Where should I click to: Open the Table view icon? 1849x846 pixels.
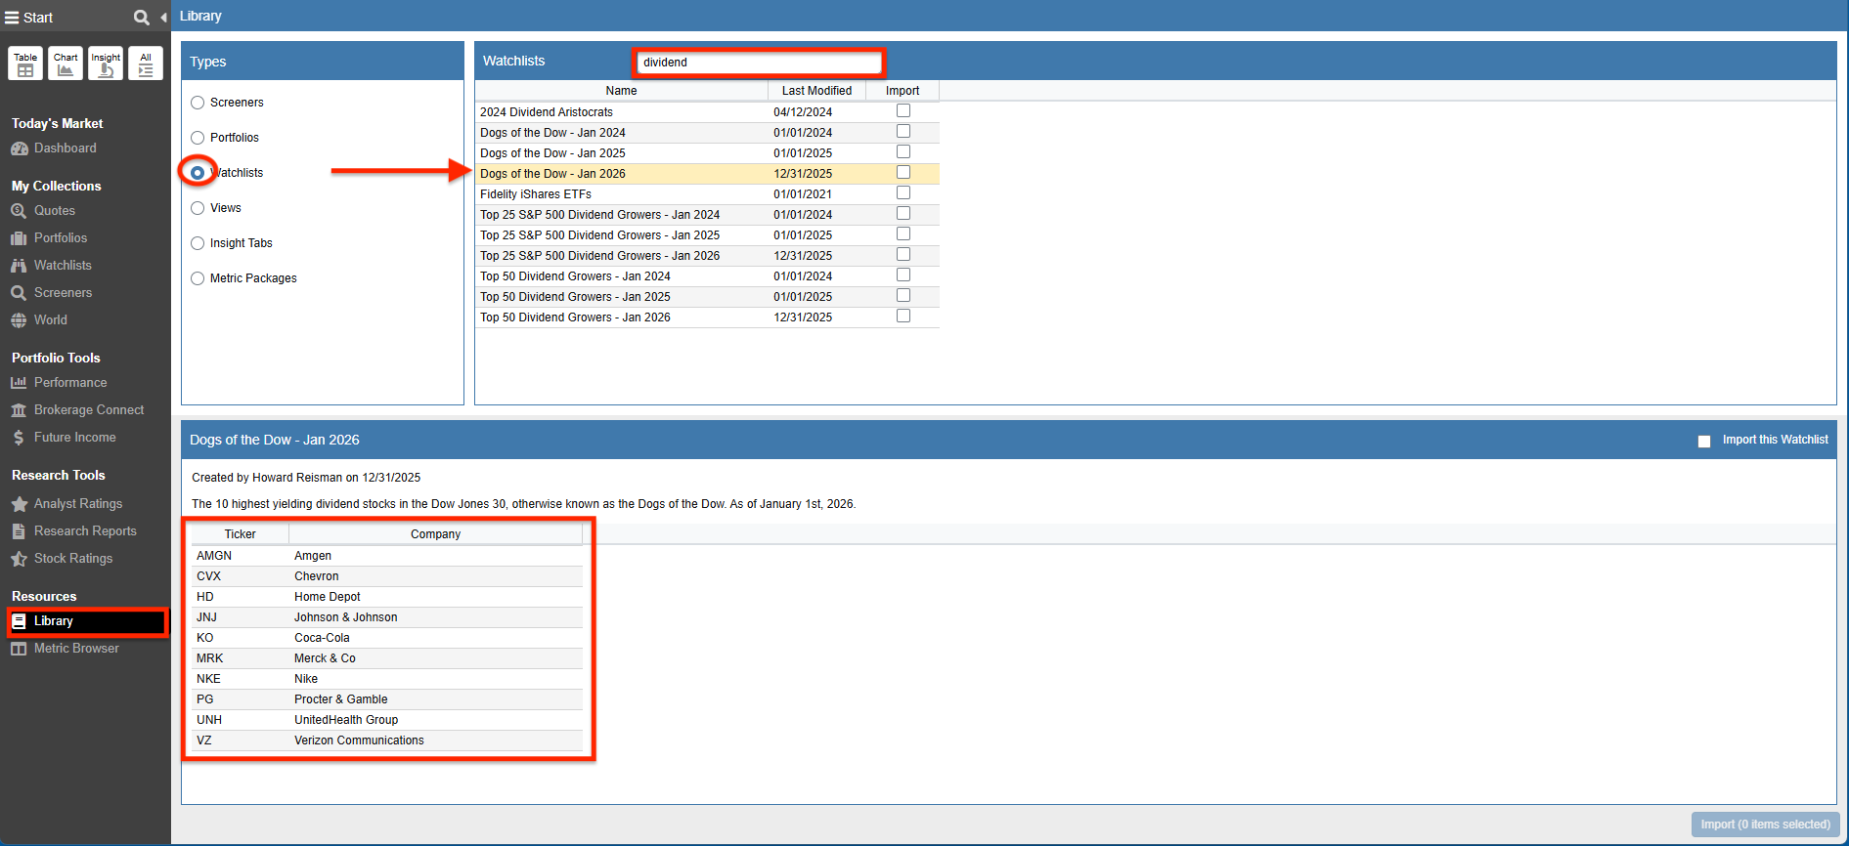25,63
